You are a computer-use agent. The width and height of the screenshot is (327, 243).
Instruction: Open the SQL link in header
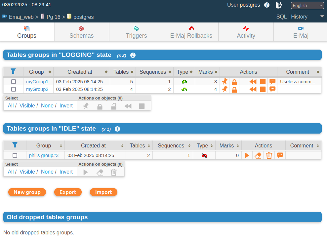[x=281, y=17]
